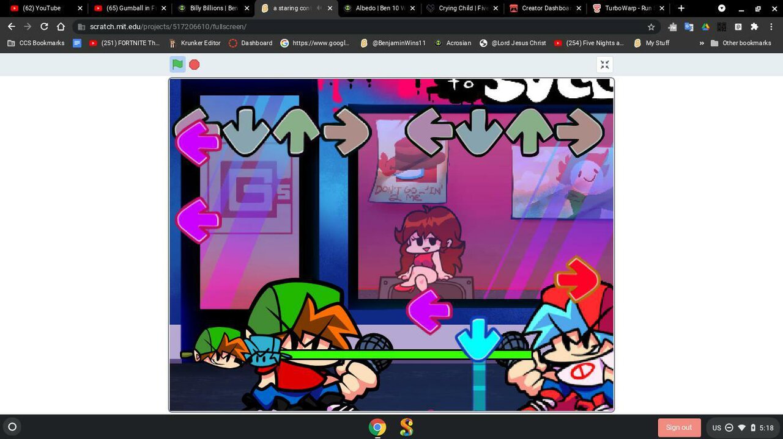783x439 pixels.
Task: Open the tab search dropdown
Action: (722, 8)
